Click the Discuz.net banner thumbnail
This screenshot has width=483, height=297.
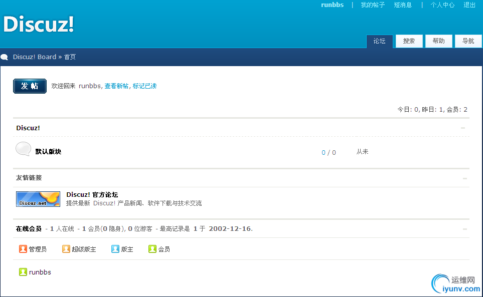[38, 199]
